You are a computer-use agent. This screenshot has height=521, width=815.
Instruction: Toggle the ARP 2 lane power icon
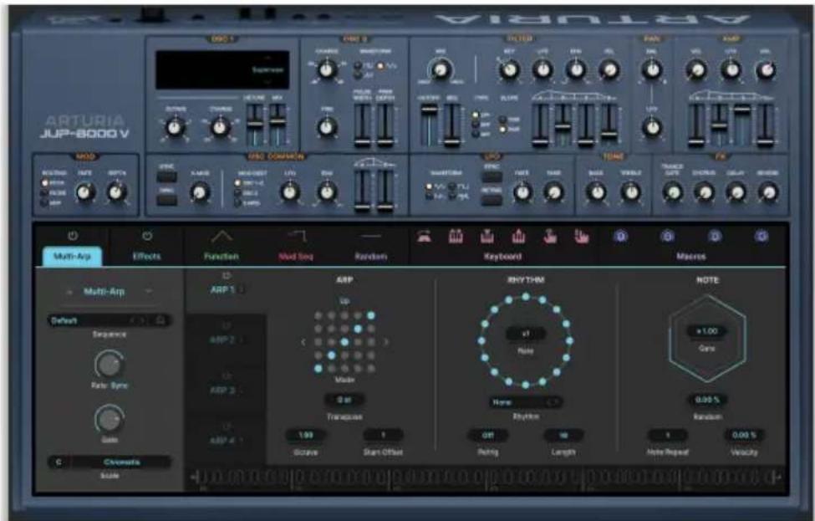pos(226,326)
